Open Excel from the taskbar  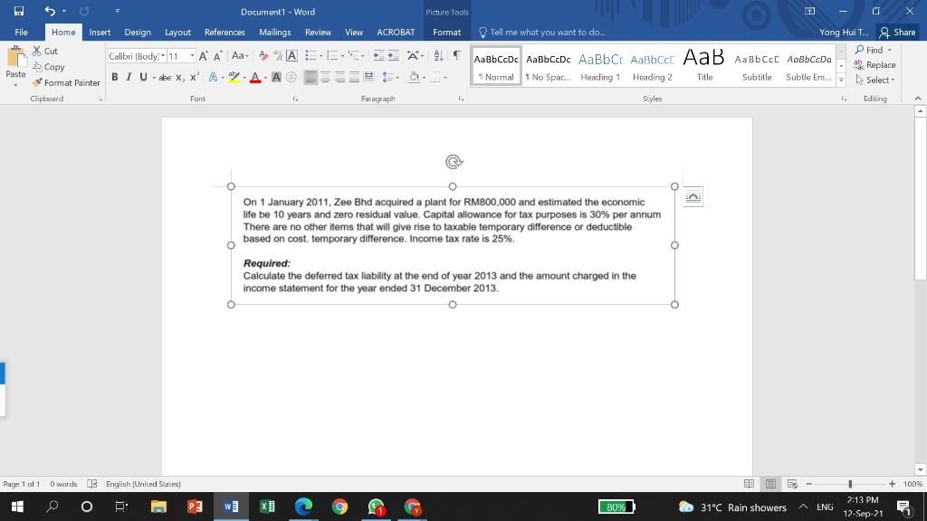click(x=266, y=507)
